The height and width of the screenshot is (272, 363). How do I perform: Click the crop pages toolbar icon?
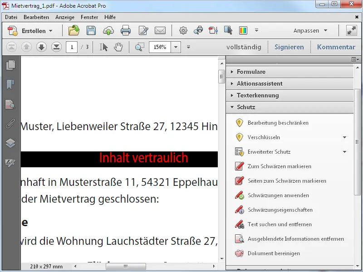(x=213, y=30)
